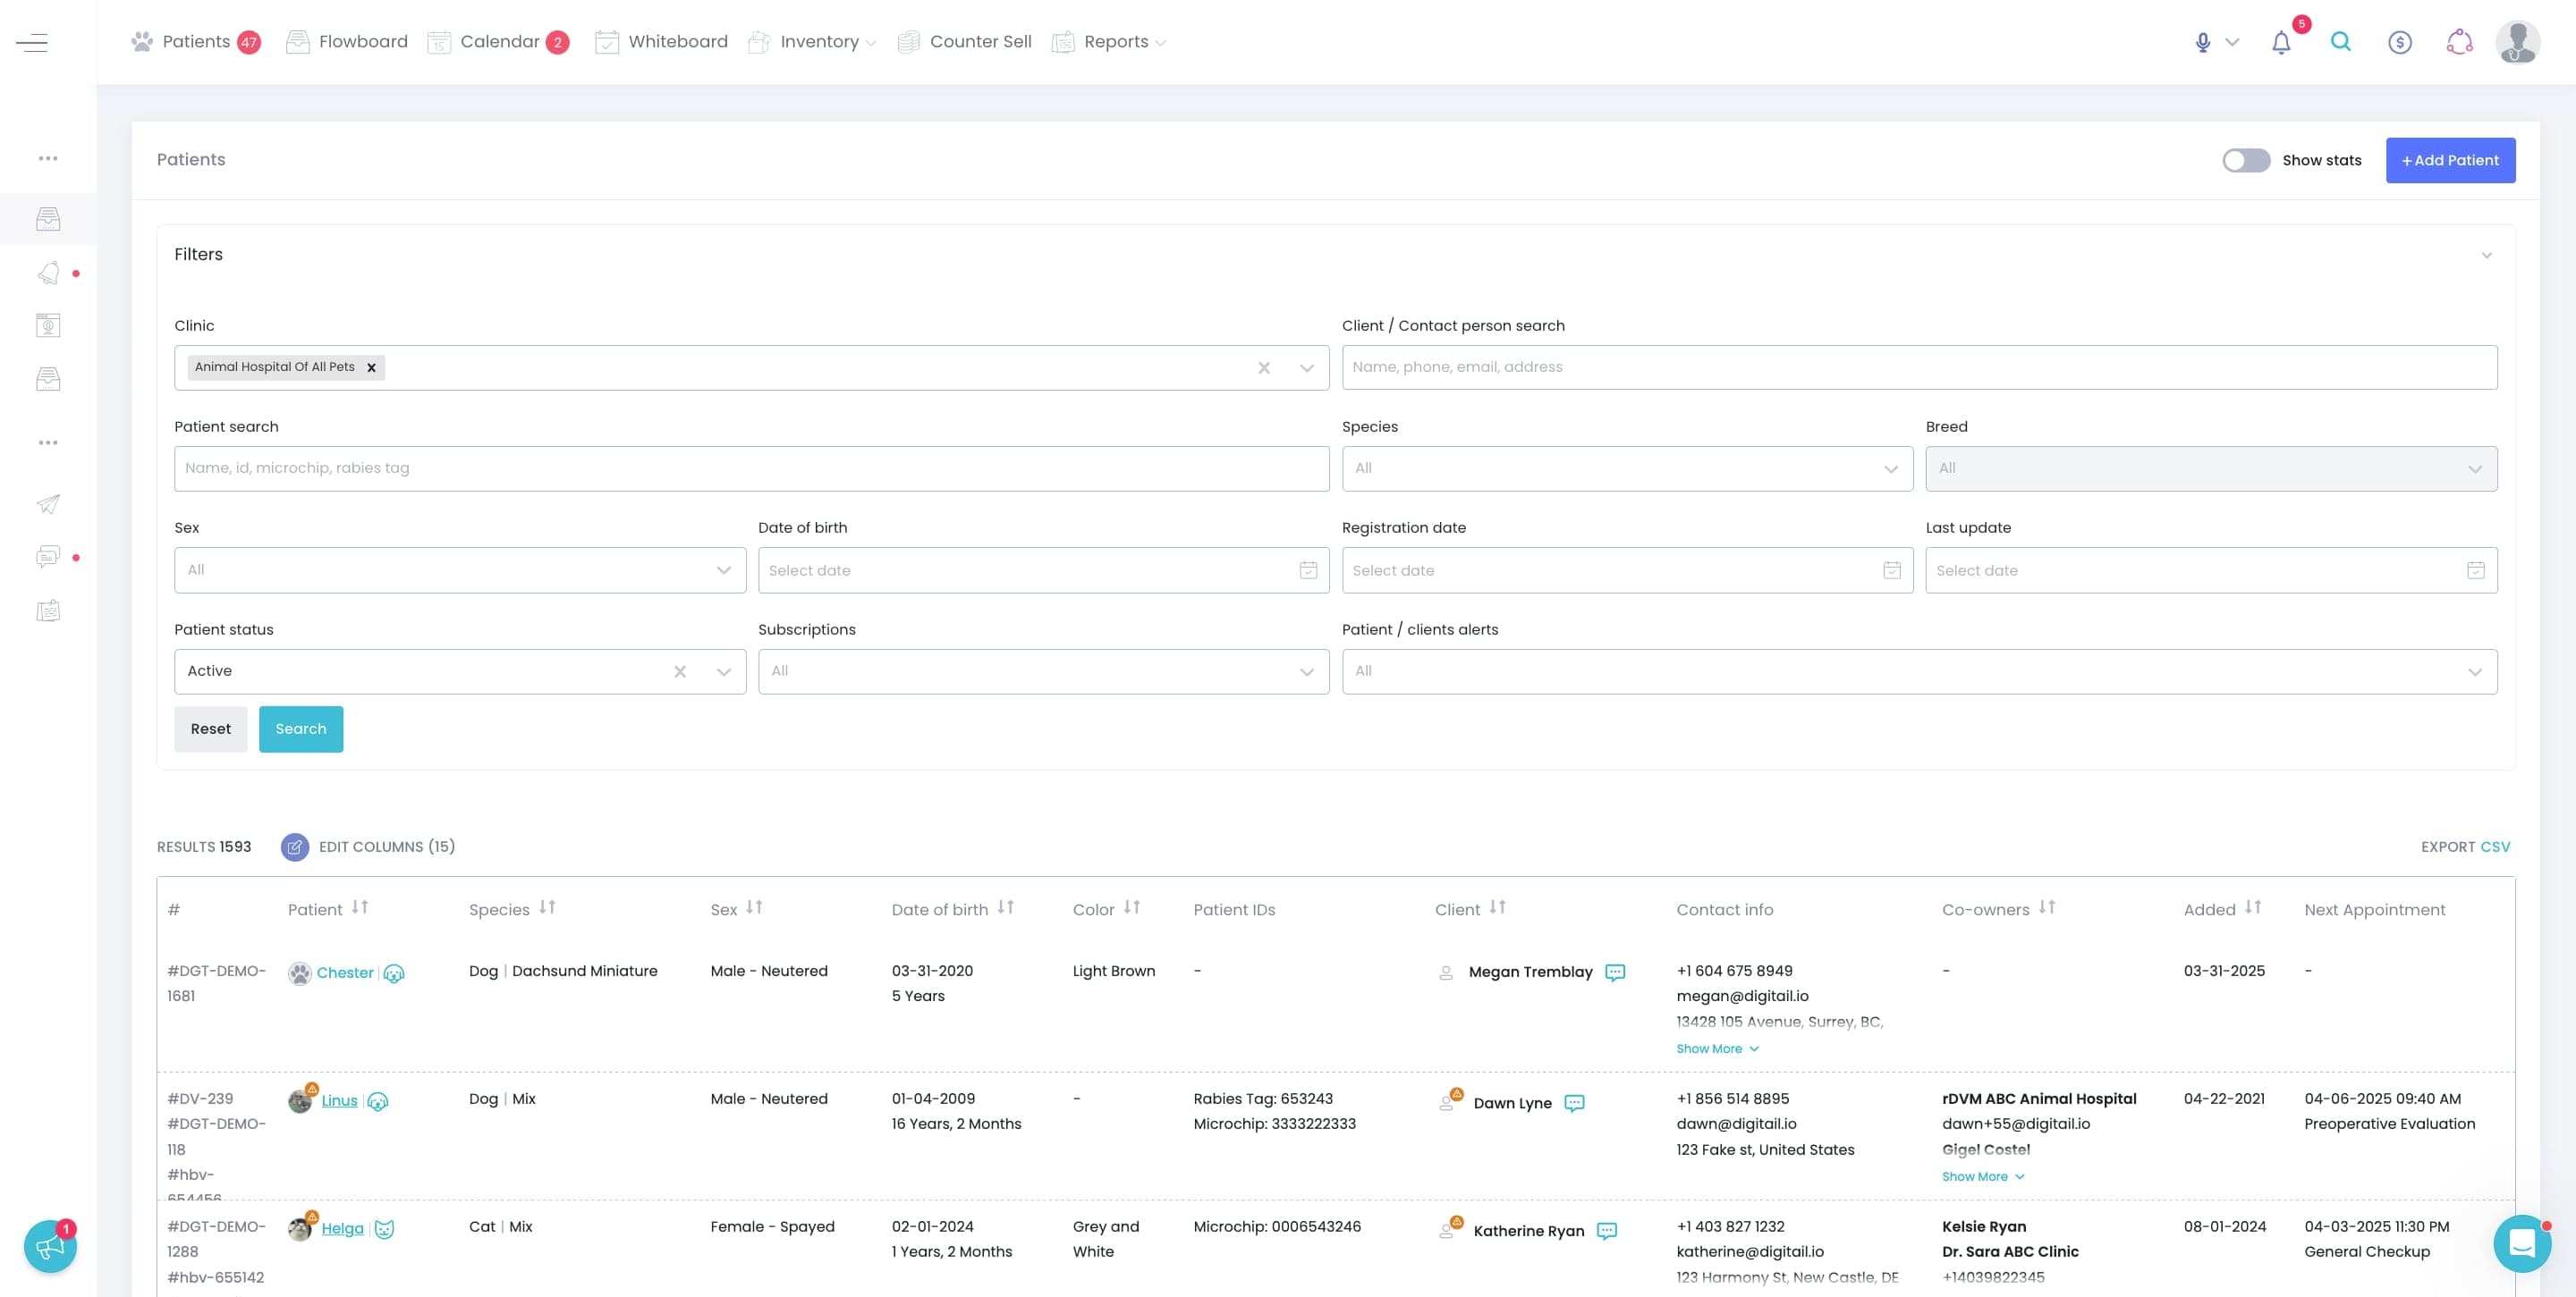Sort the Patient column
The height and width of the screenshot is (1297, 2576).
(x=360, y=908)
